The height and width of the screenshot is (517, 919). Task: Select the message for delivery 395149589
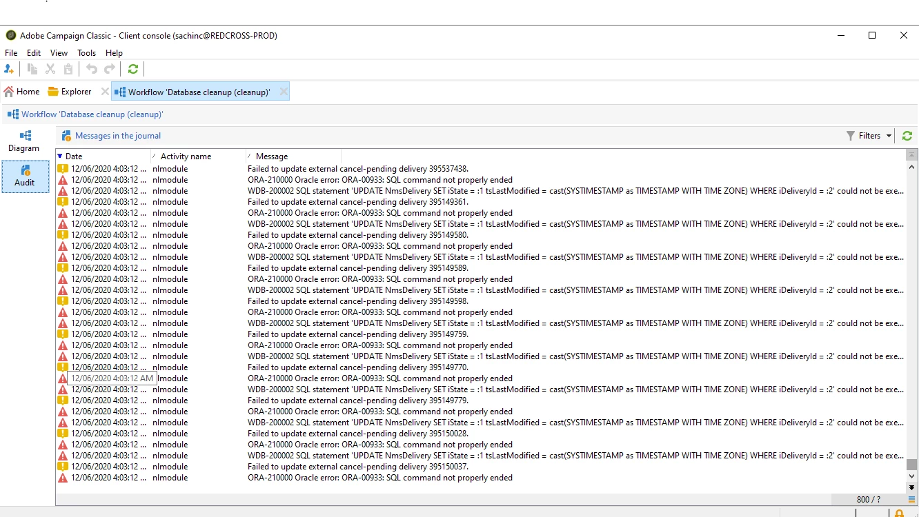tap(358, 268)
